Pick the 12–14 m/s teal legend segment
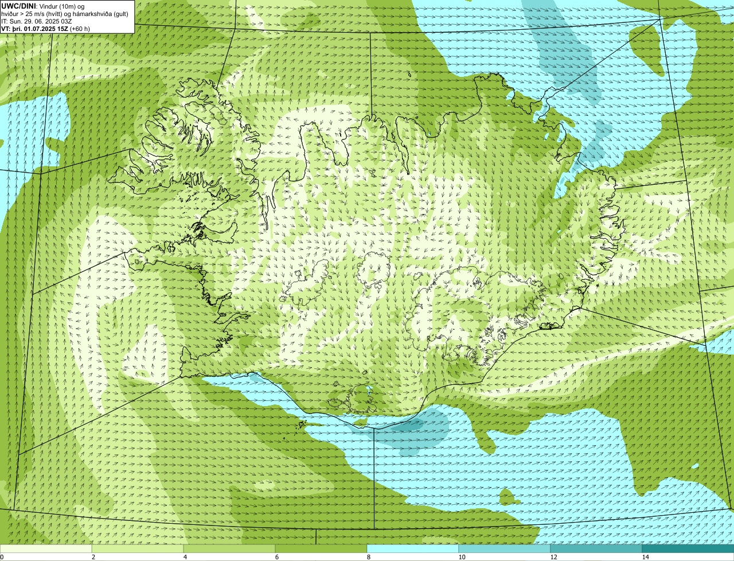 click(x=596, y=548)
